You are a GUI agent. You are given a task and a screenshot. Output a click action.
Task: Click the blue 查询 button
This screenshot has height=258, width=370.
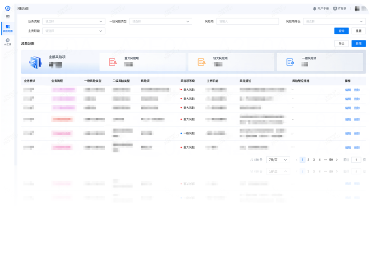[341, 31]
